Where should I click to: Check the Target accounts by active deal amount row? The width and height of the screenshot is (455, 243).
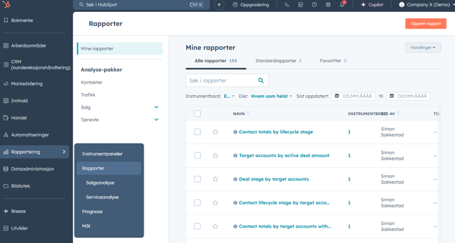(198, 156)
